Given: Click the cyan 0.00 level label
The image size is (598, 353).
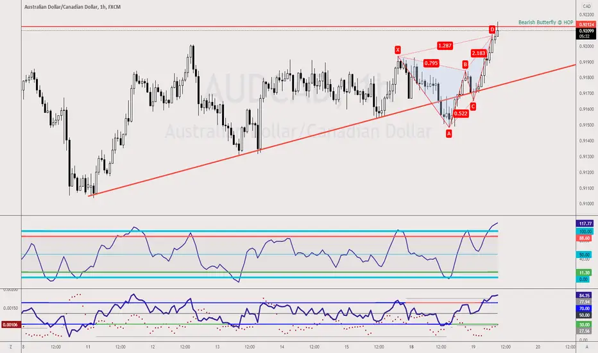Looking at the screenshot, I should [x=583, y=279].
